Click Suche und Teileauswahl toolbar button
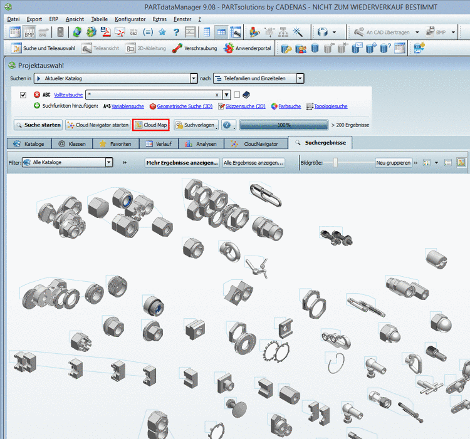 (43, 48)
